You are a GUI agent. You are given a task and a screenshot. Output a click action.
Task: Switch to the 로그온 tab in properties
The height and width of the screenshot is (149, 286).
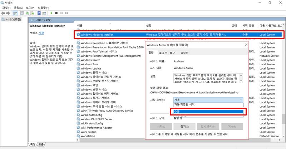tap(163, 53)
